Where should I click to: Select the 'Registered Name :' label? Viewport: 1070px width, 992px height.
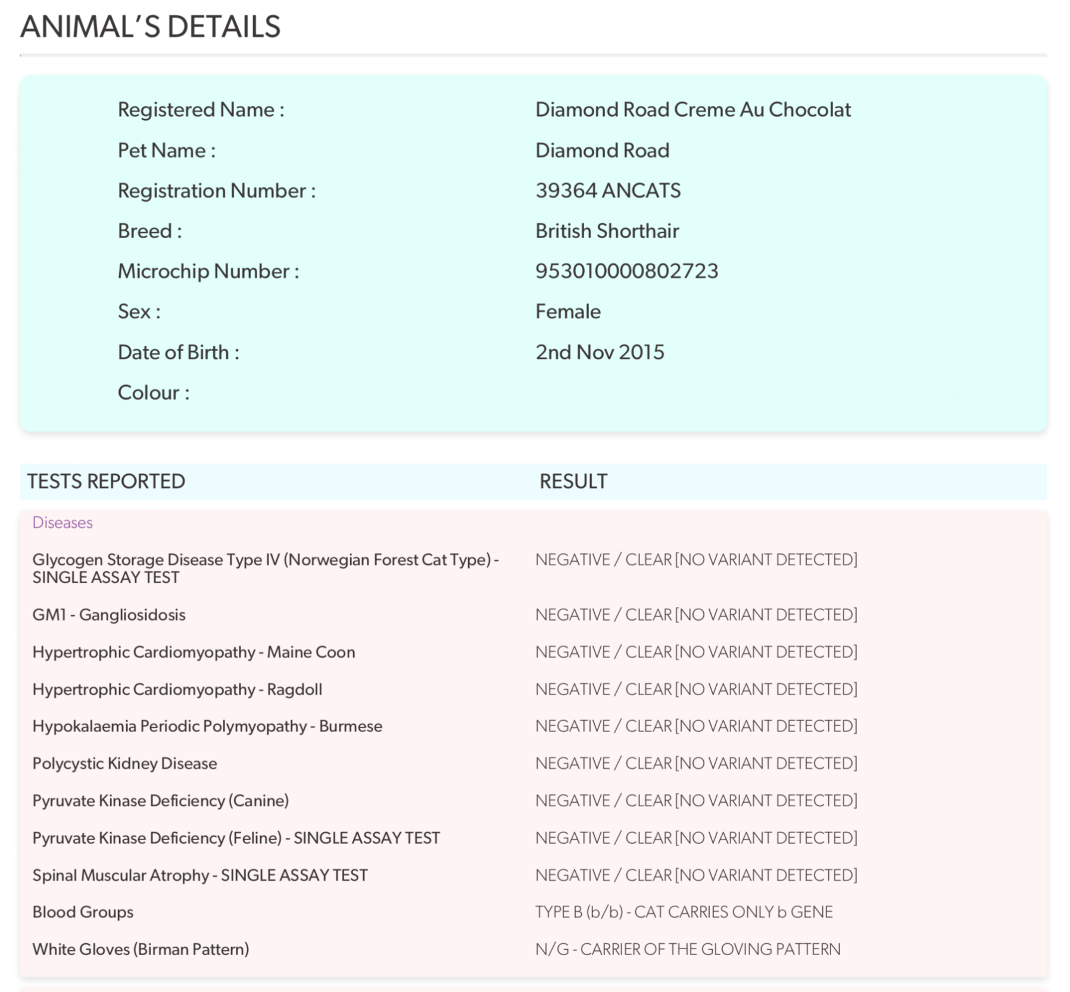[201, 110]
